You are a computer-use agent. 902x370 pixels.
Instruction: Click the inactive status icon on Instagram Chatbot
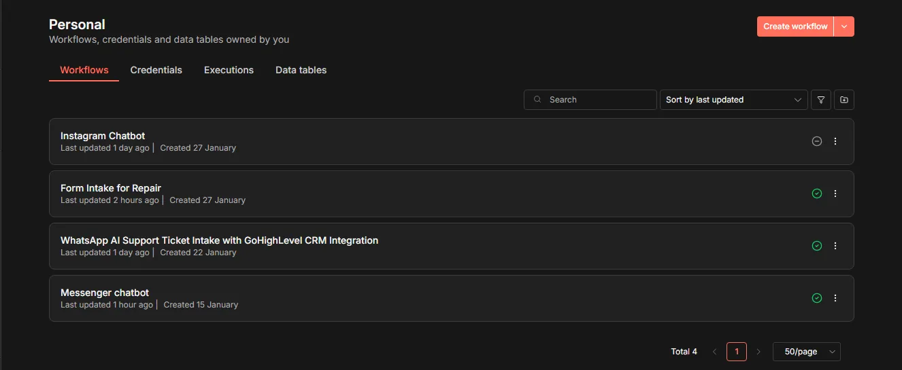(817, 141)
